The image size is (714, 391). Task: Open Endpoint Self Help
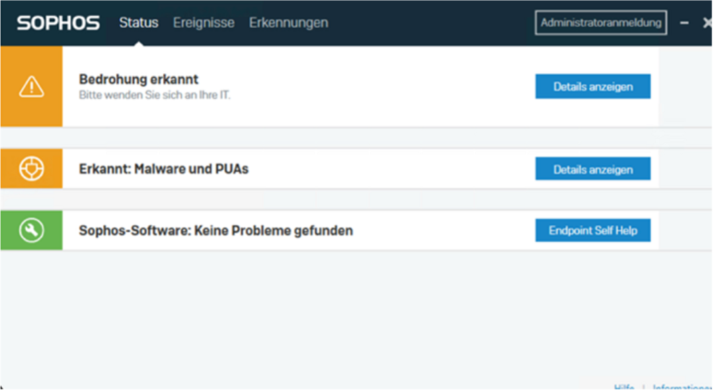click(x=592, y=231)
